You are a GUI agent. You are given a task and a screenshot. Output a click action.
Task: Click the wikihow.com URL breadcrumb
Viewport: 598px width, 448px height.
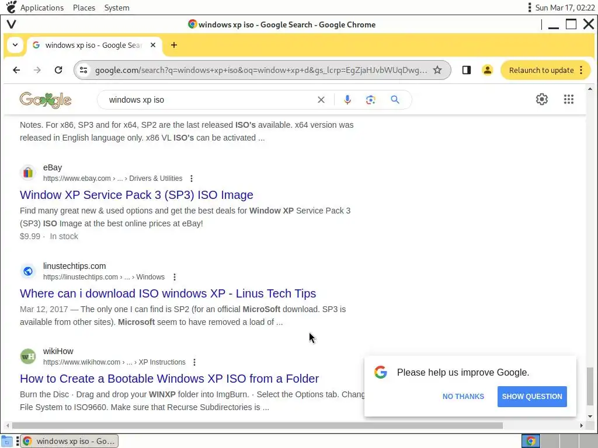[114, 362]
